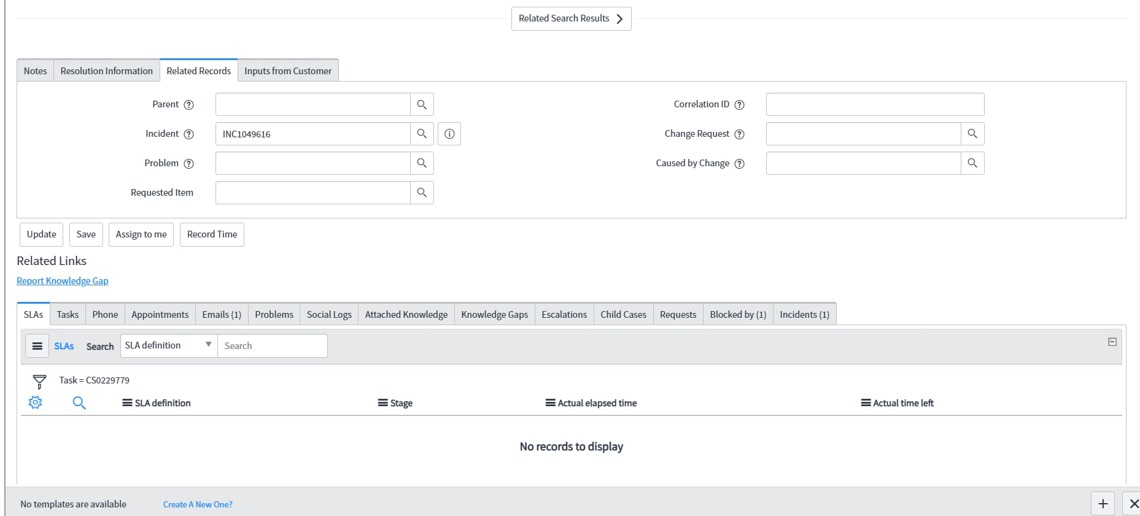Click the Correlation ID help icon

(740, 105)
